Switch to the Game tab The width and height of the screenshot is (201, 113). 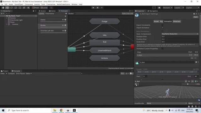pos(52,11)
